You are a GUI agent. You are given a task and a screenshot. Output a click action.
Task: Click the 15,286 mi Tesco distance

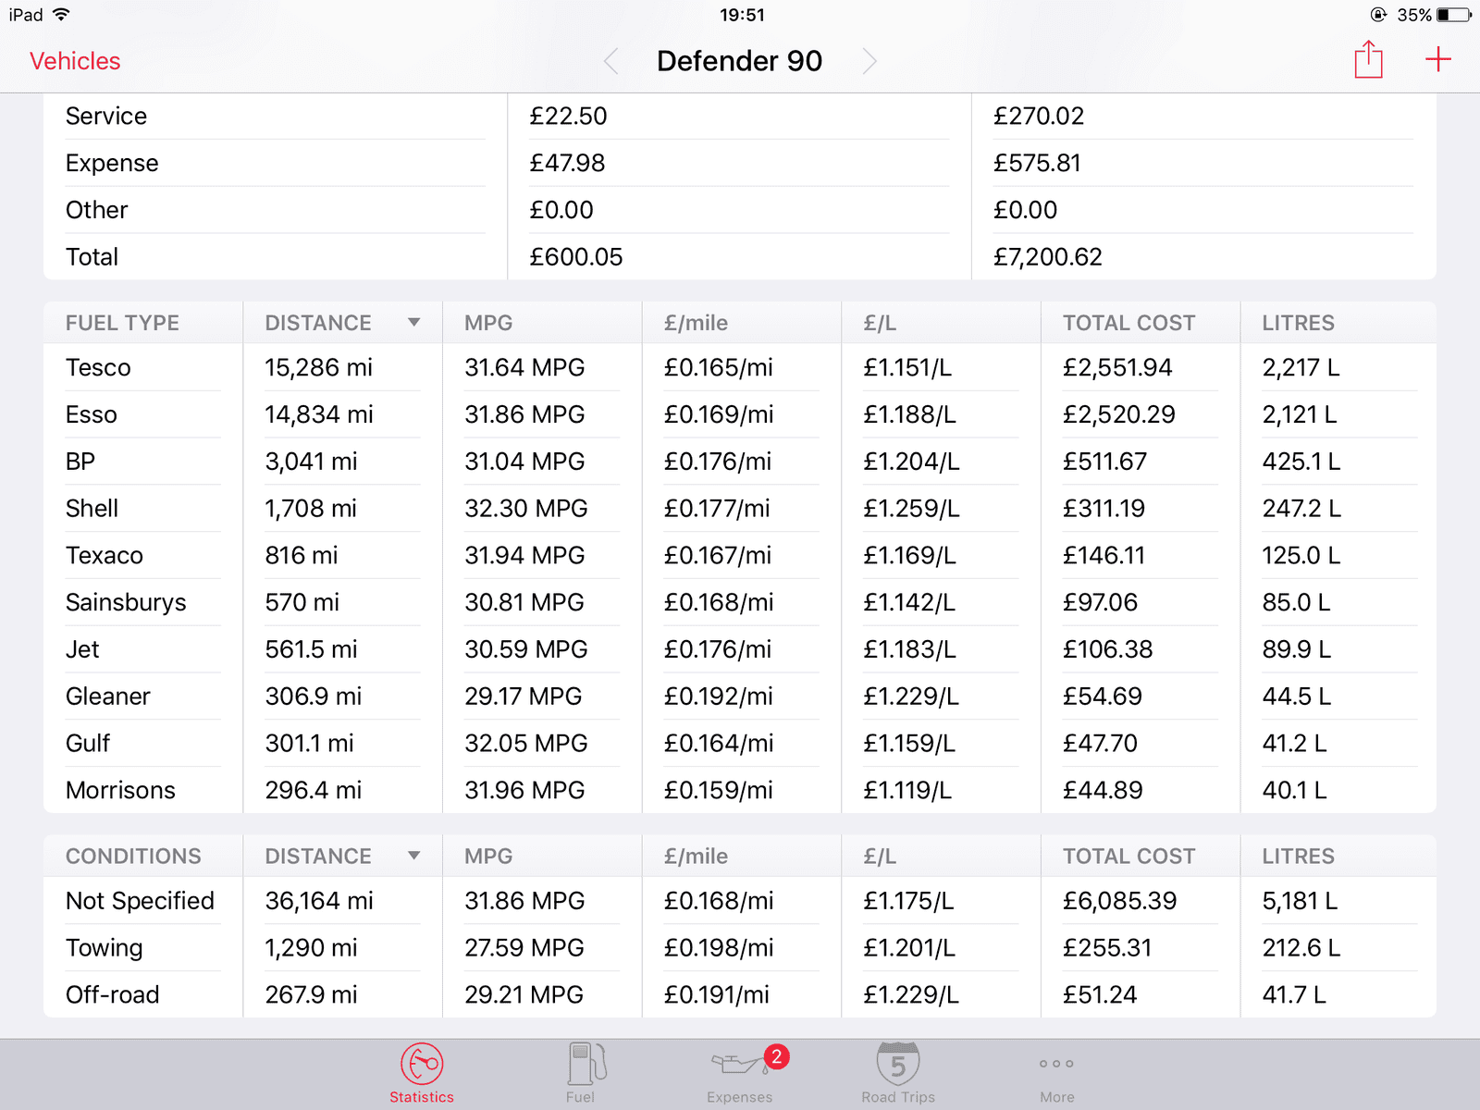tap(319, 367)
